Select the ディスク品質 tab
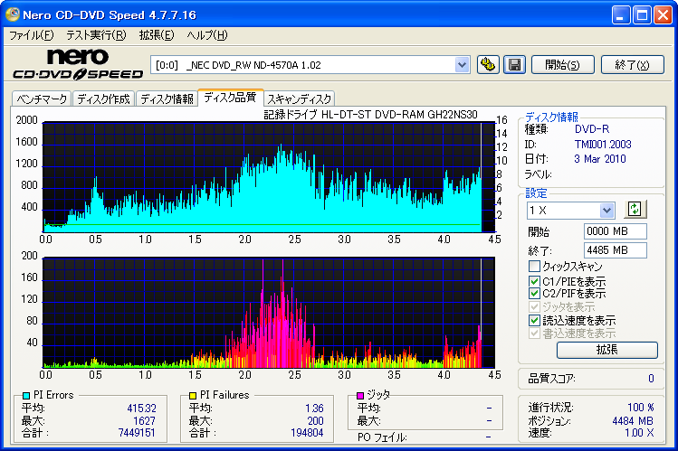Screen dimensions: 678x451 coord(230,98)
